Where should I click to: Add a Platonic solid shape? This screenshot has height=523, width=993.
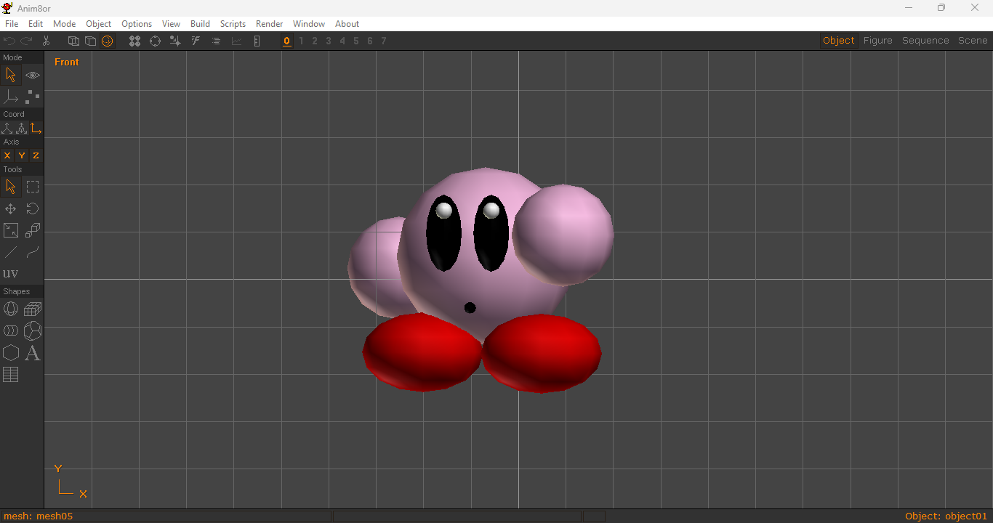coord(33,331)
